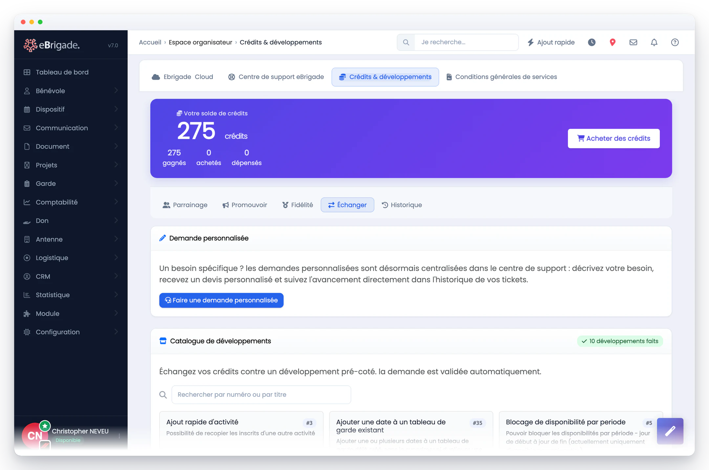Click the Communication envelope icon in sidebar

27,128
